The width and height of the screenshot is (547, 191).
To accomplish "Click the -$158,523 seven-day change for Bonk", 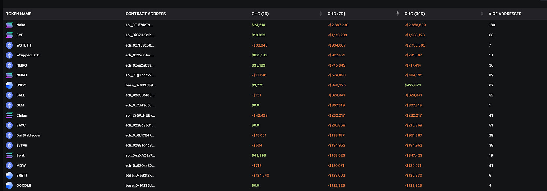I will 336,155.
